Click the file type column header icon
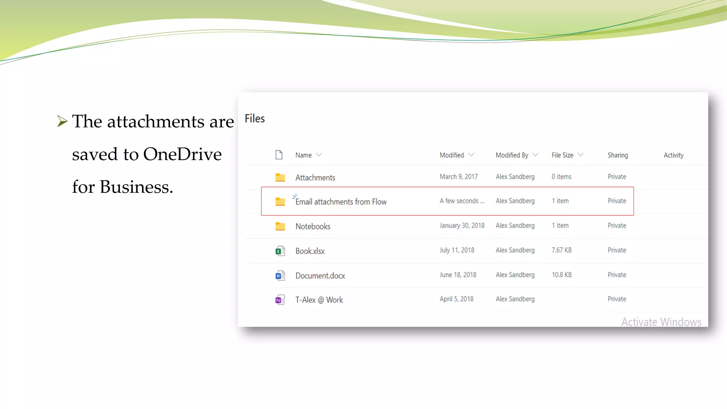 tap(279, 155)
